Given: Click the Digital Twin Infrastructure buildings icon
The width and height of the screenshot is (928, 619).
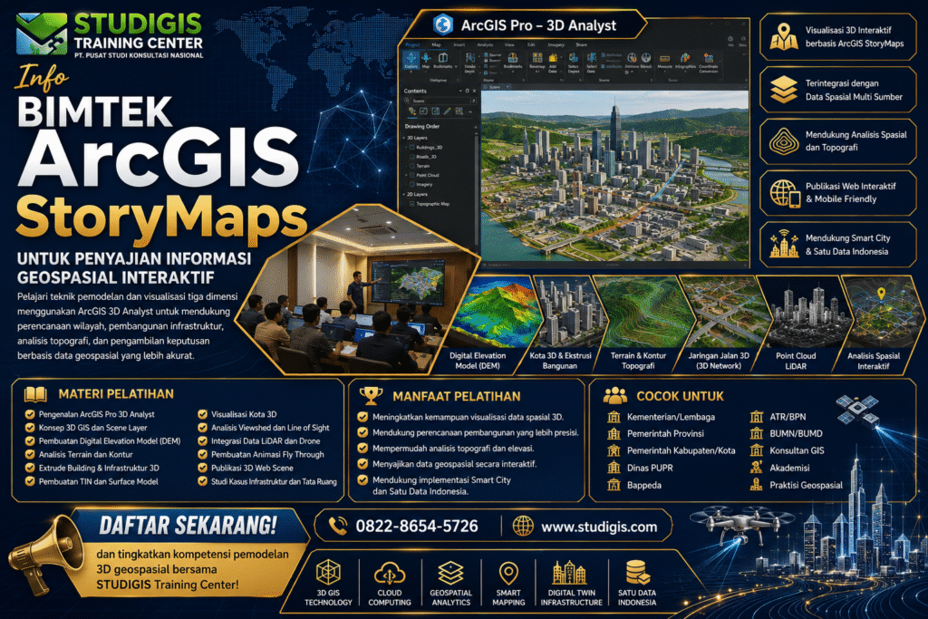Looking at the screenshot, I should pyautogui.click(x=569, y=572).
